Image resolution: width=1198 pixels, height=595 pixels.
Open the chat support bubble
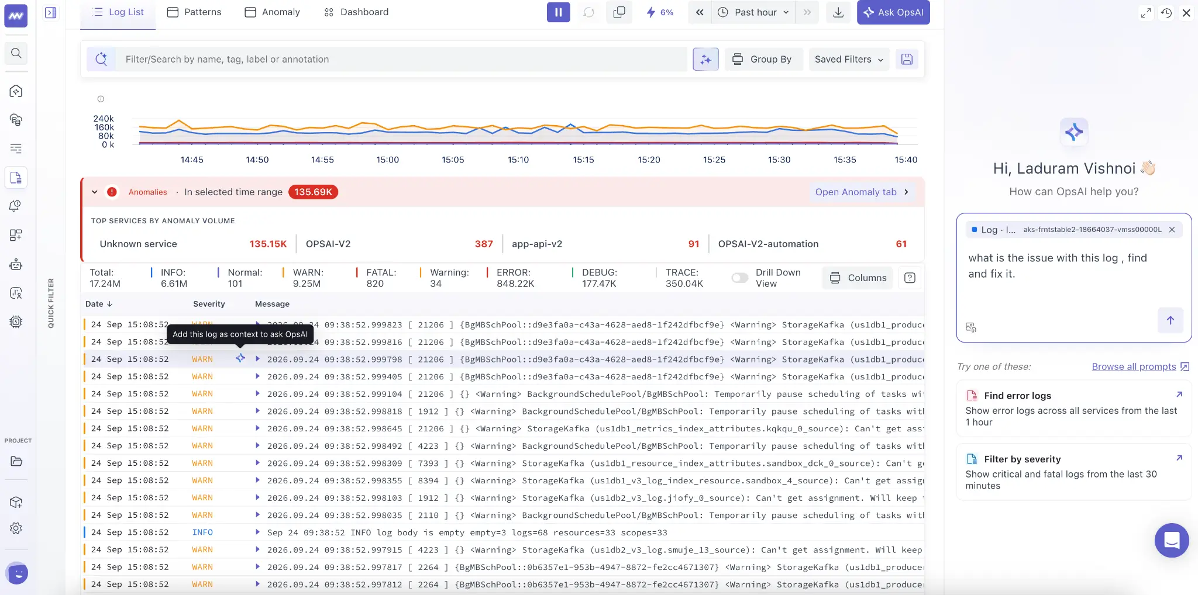(1172, 540)
